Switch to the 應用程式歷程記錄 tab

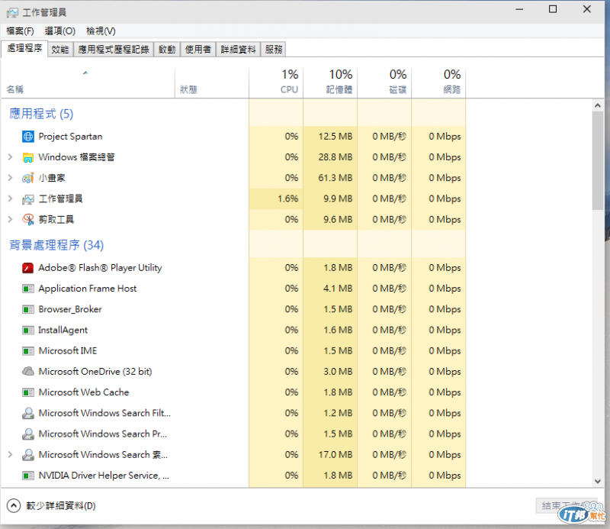tap(114, 50)
